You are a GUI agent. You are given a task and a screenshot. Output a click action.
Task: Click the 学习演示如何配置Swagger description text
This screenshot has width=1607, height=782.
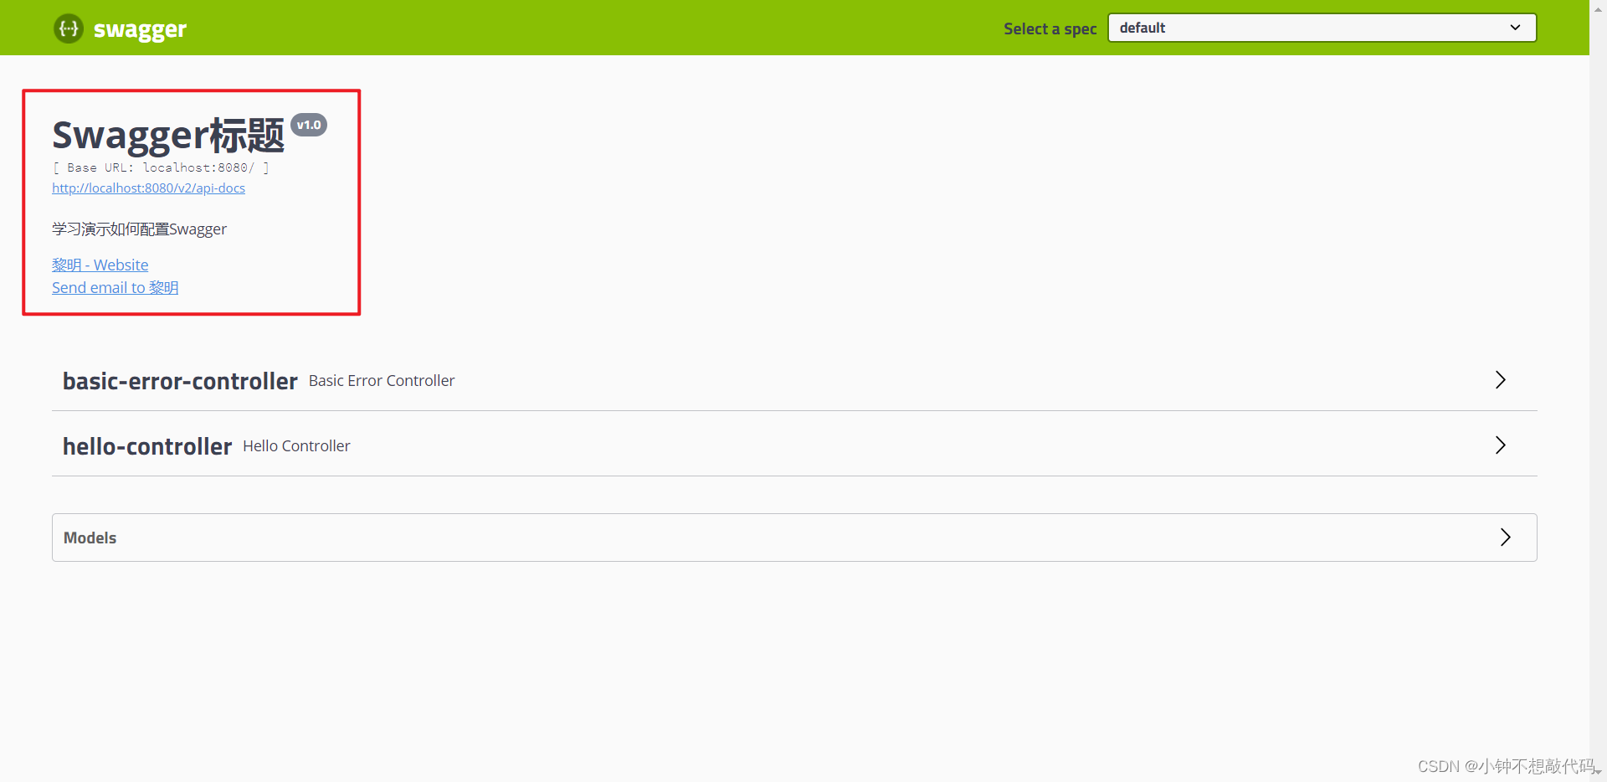[139, 229]
